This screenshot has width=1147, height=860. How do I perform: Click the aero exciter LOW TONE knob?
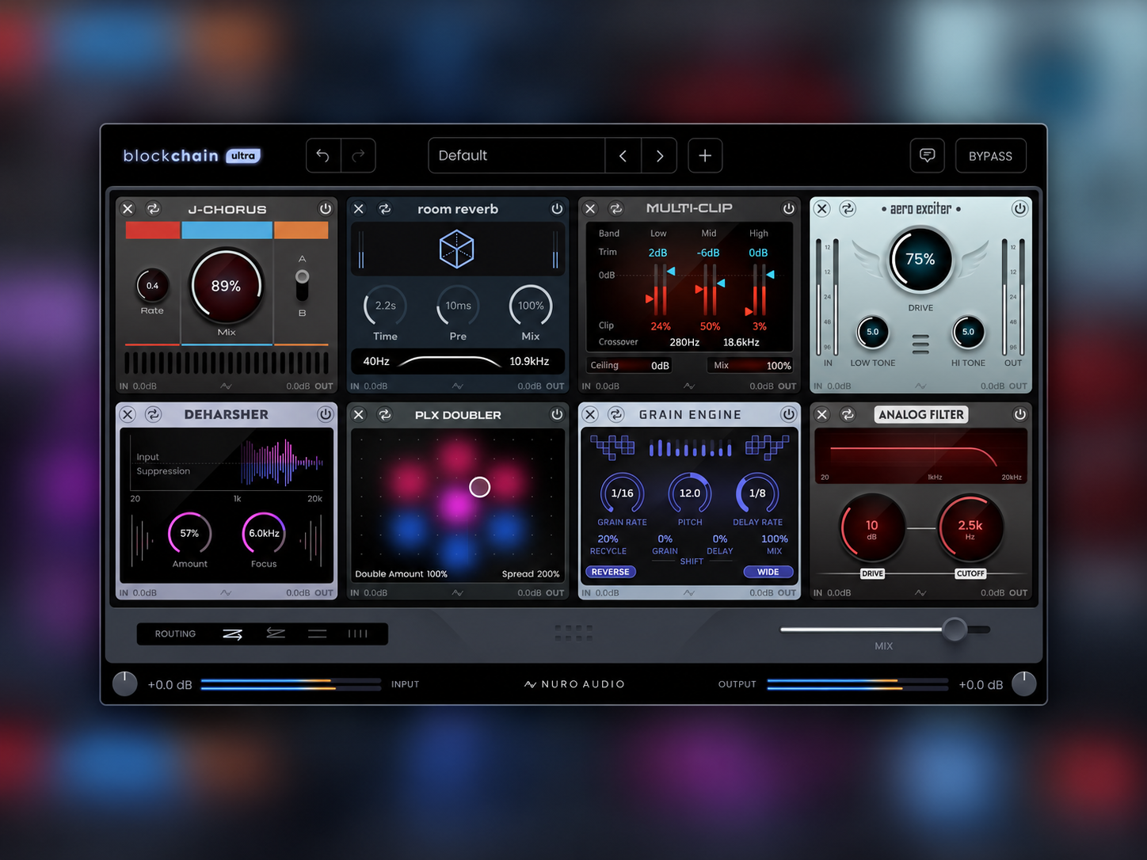tap(872, 332)
